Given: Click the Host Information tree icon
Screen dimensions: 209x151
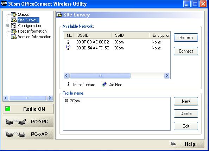Looking at the screenshot, I should (14, 31).
